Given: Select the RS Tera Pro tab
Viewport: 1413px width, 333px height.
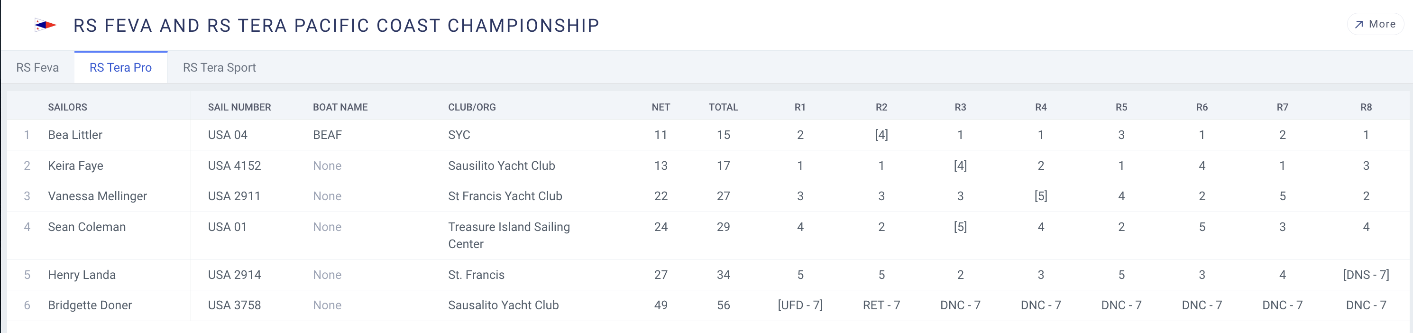Looking at the screenshot, I should pyautogui.click(x=121, y=67).
